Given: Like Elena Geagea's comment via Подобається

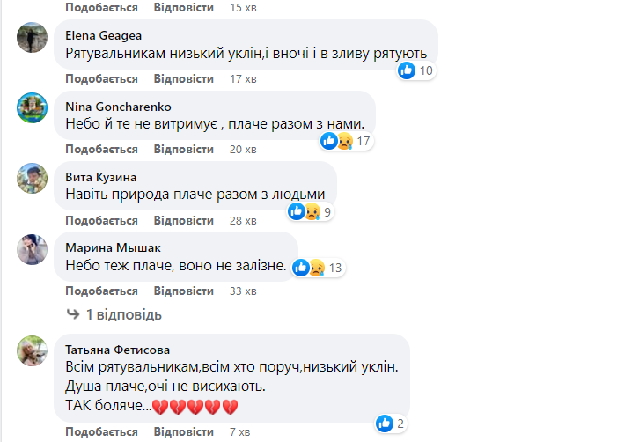Looking at the screenshot, I should point(101,79).
